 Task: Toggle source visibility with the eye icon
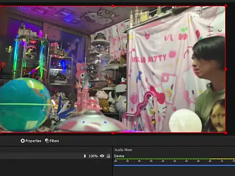[102, 156]
